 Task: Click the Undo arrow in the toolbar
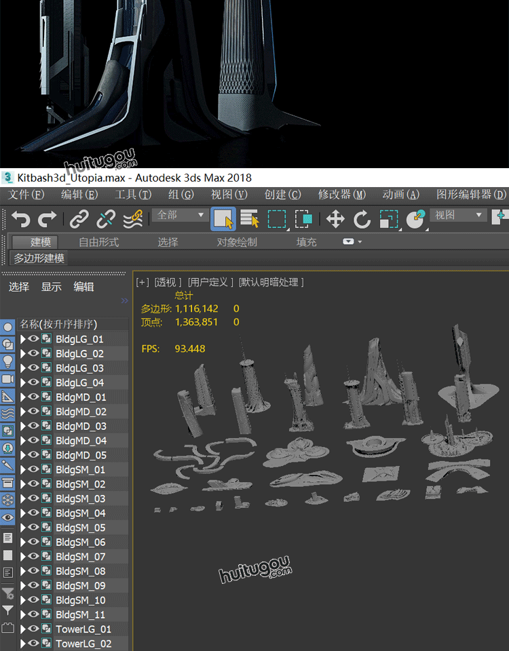(20, 218)
